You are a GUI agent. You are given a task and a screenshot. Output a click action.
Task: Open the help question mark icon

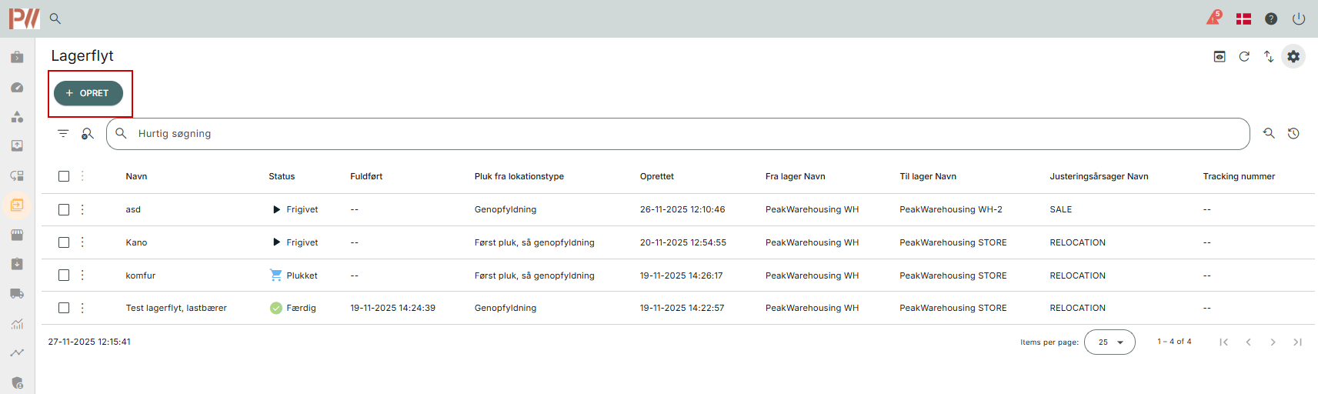1271,18
